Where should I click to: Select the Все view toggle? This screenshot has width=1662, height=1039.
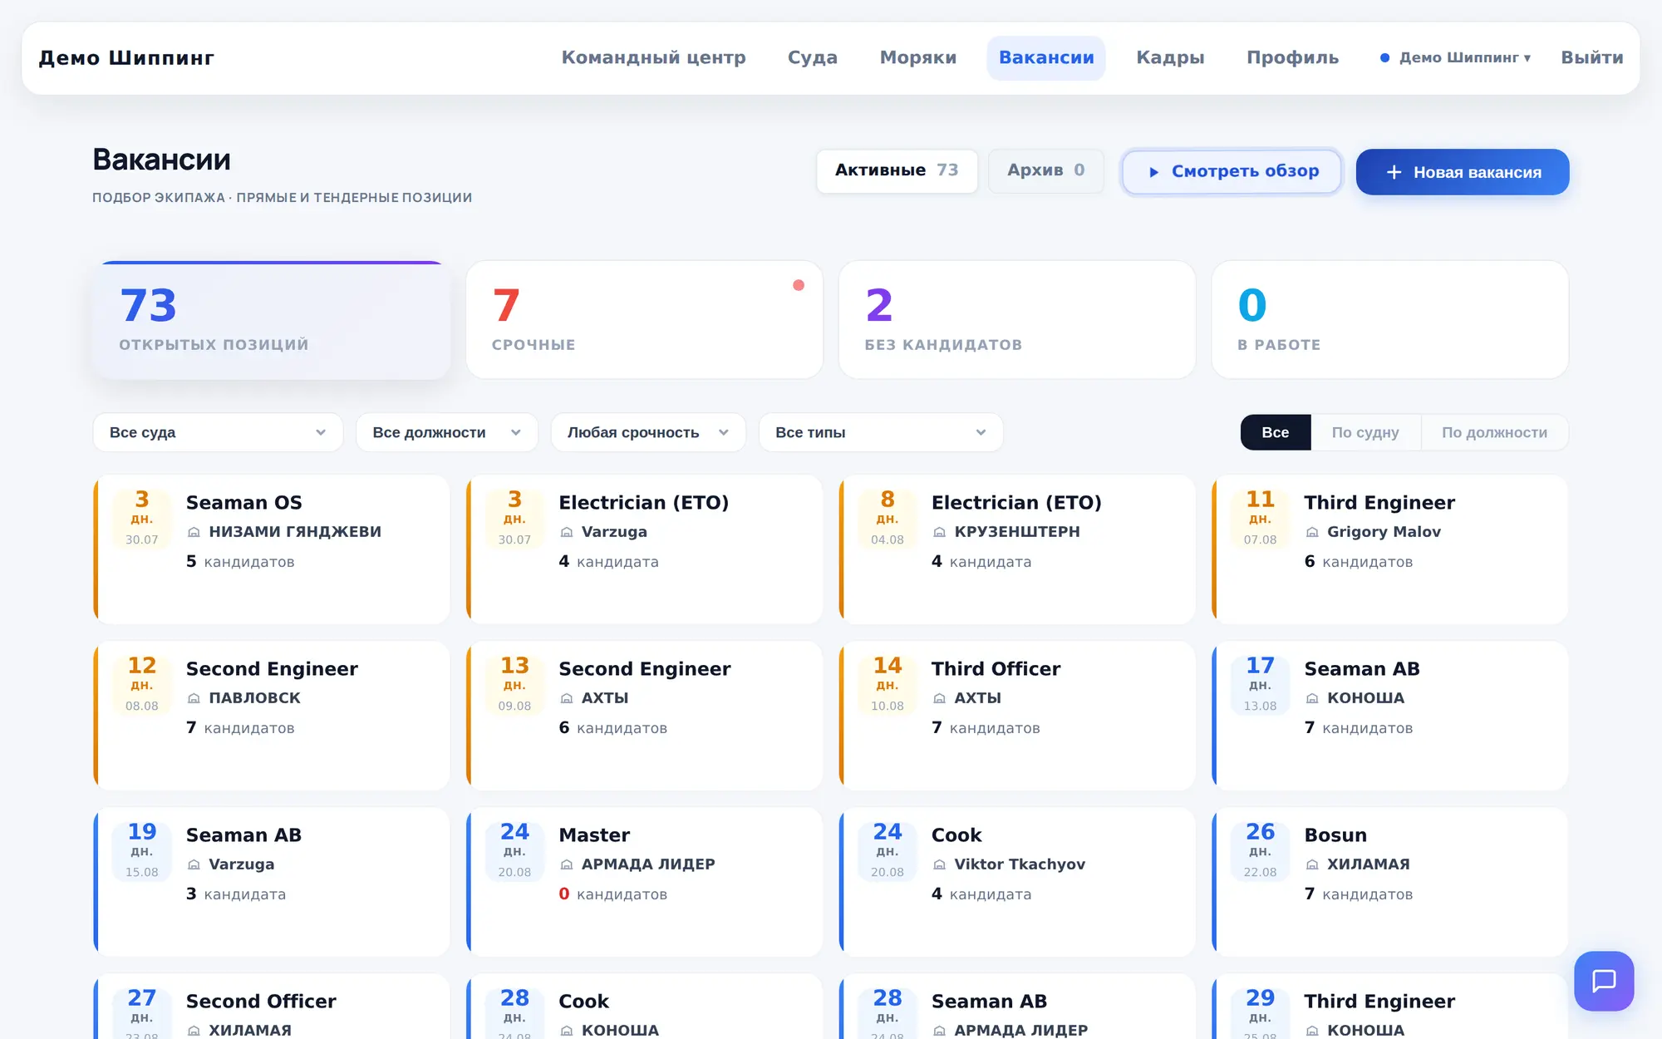pyautogui.click(x=1276, y=432)
